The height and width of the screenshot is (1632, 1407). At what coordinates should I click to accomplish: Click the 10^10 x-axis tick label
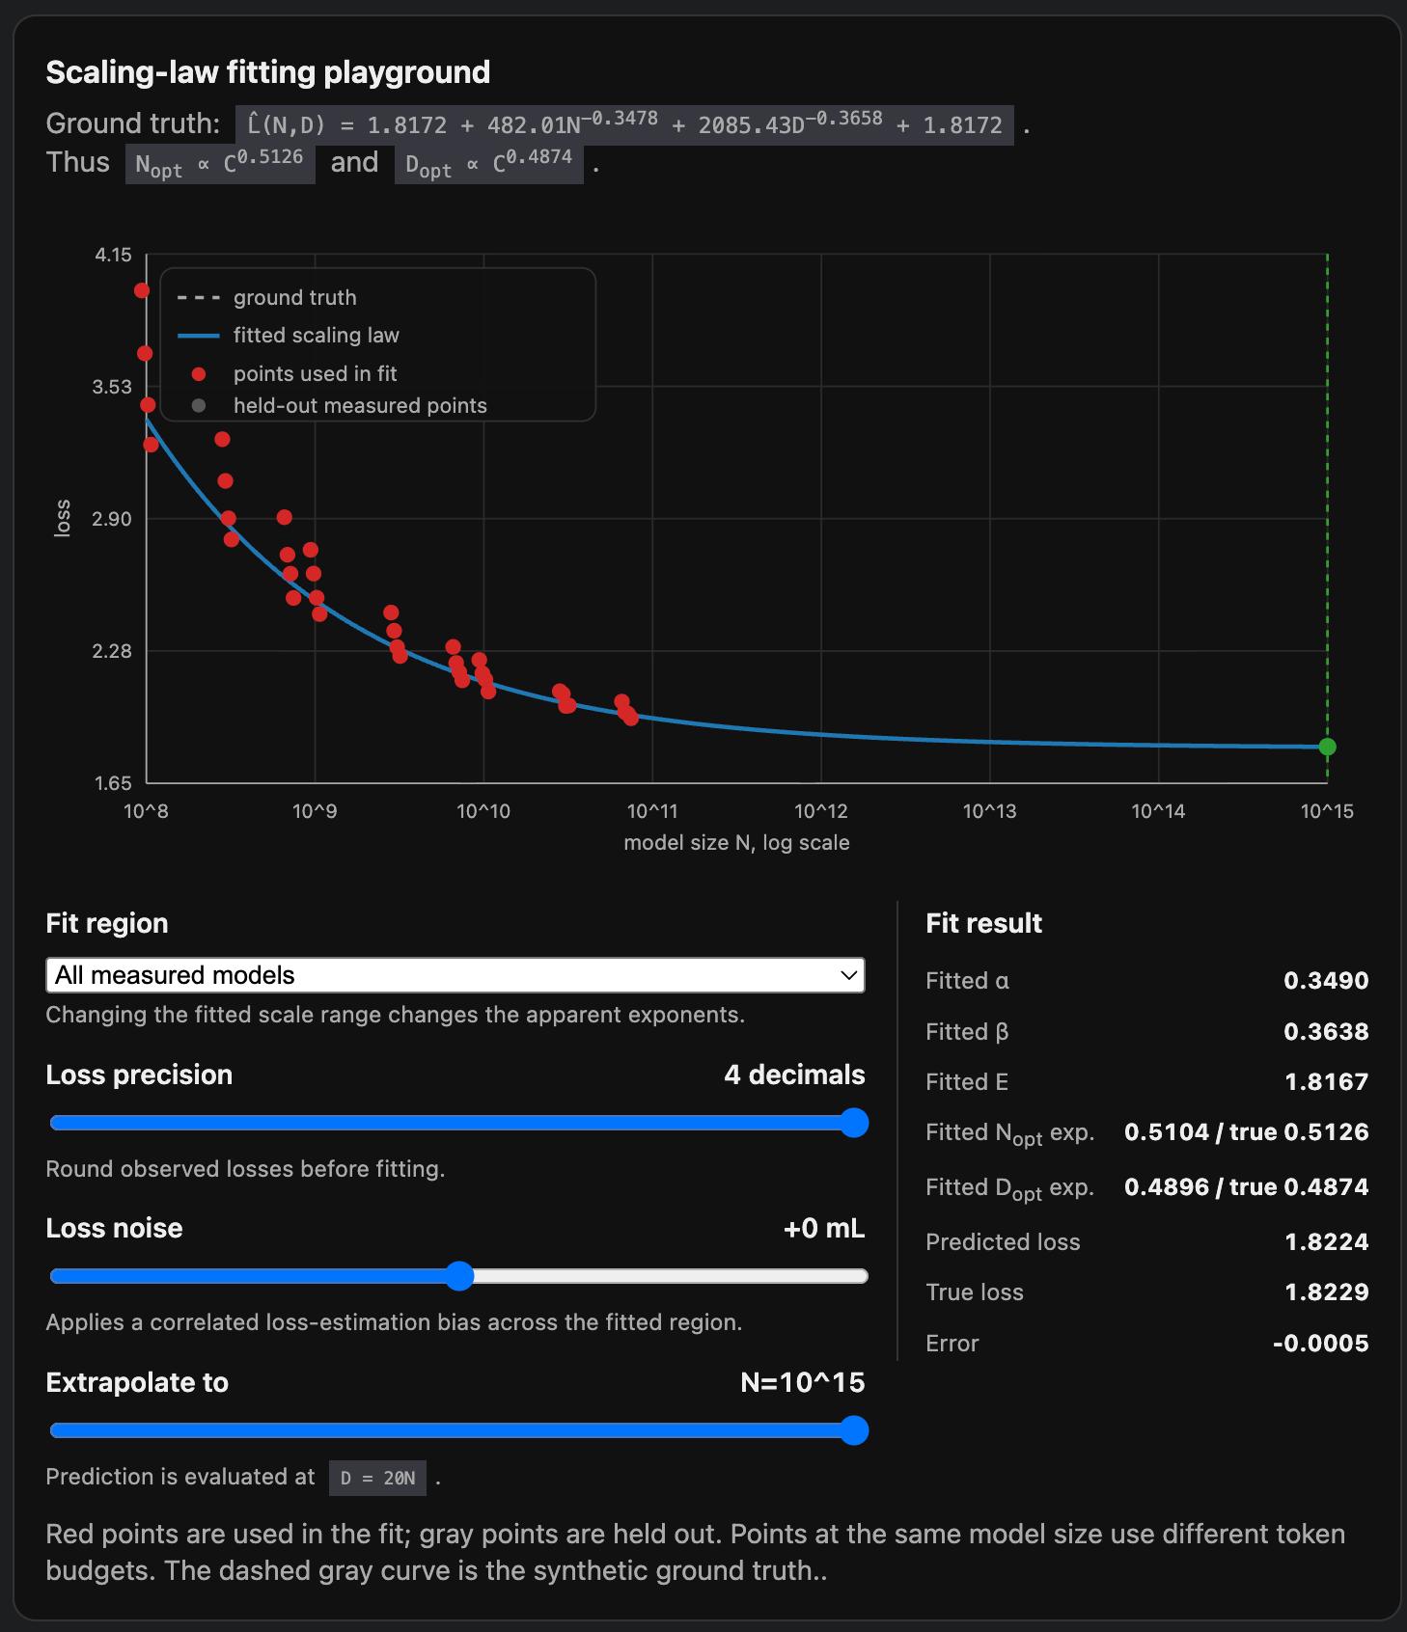point(483,811)
